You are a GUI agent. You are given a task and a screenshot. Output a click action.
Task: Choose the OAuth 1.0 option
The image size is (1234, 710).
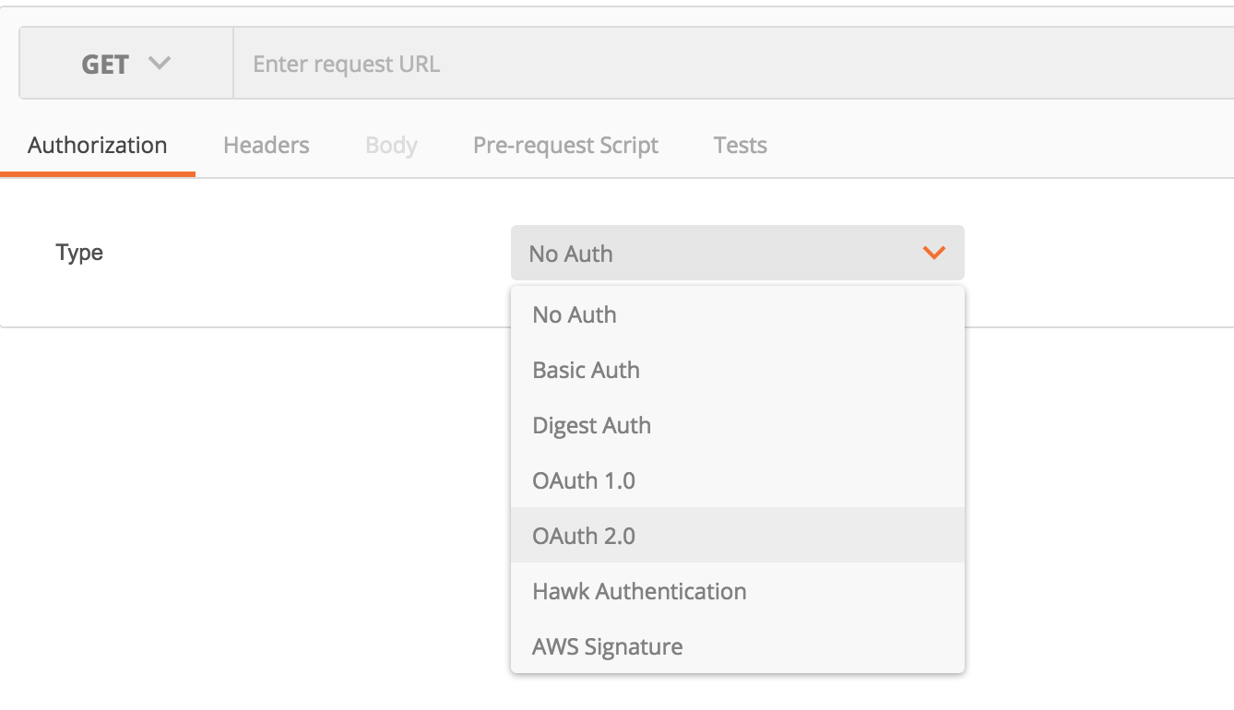pyautogui.click(x=584, y=480)
